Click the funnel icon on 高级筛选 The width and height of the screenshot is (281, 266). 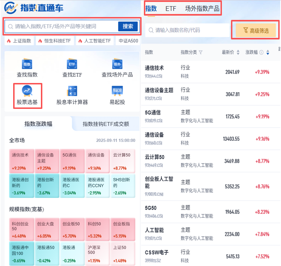pos(246,31)
